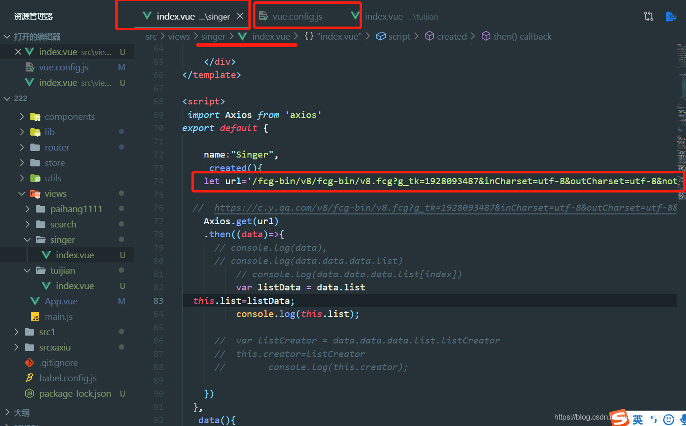Click the console.log(this.list) line
The image size is (686, 426).
(x=297, y=314)
